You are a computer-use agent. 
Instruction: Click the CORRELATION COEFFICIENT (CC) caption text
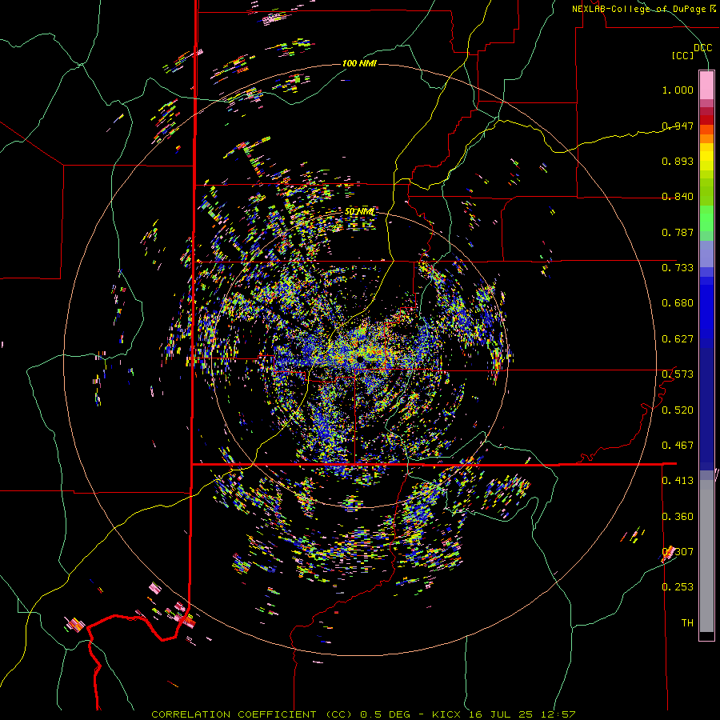252,714
